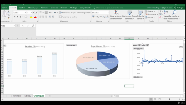This screenshot has width=186, height=105.
Task: Click the increase indent icon
Action: 53,17
